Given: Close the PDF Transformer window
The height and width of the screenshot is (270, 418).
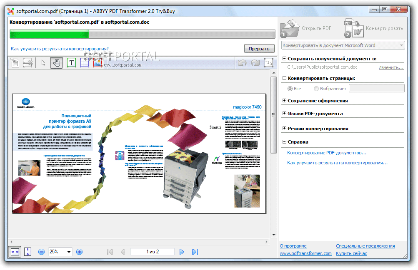Looking at the screenshot, I should pos(398,9).
